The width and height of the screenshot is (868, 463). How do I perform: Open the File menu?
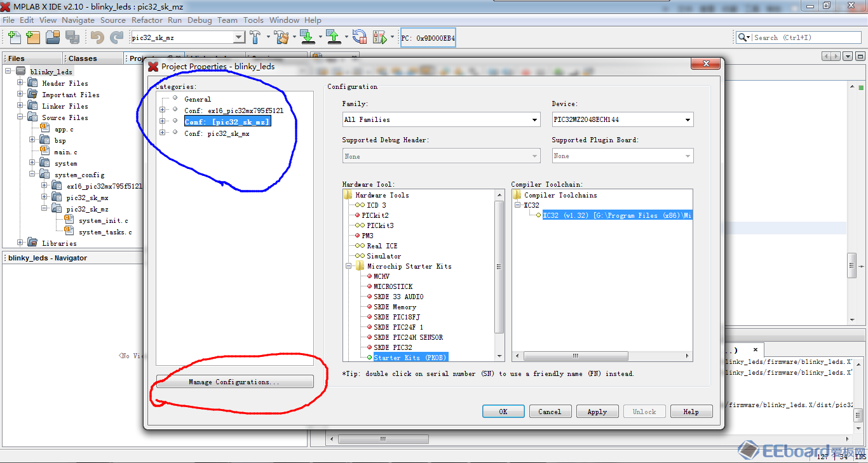click(x=8, y=20)
